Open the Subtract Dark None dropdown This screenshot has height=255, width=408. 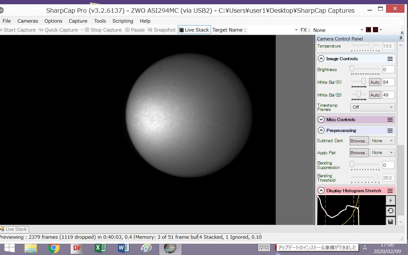click(x=382, y=141)
